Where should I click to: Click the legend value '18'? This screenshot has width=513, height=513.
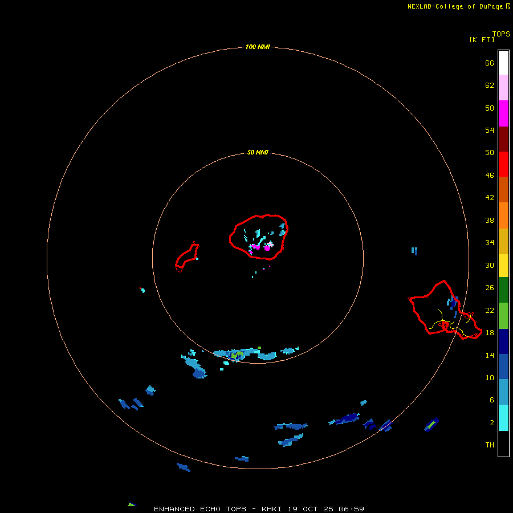490,333
